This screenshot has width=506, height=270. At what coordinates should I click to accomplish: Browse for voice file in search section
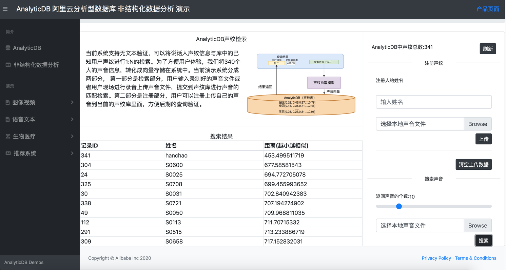[x=478, y=226]
